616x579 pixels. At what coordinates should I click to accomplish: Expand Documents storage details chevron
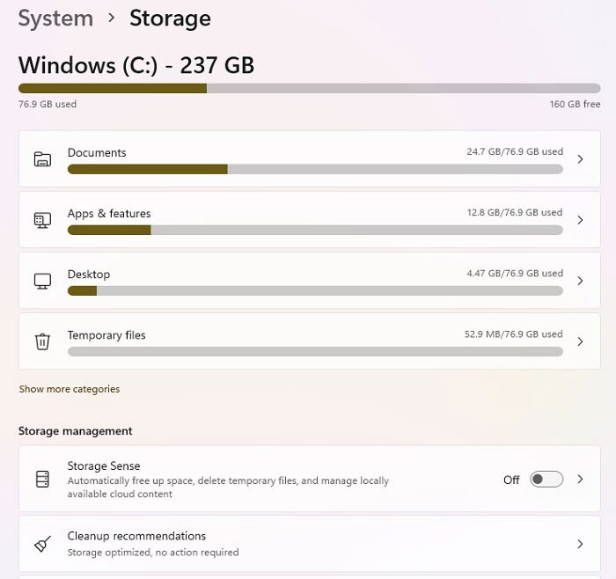click(580, 159)
